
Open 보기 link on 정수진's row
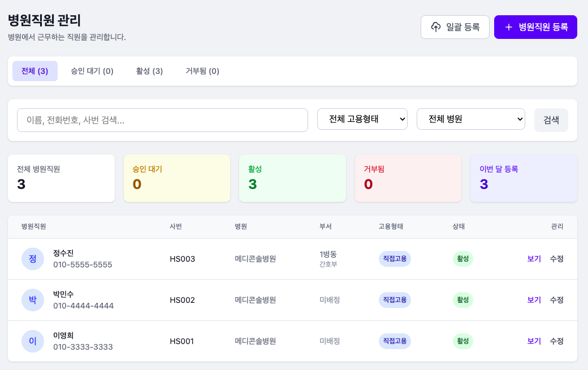pos(533,259)
